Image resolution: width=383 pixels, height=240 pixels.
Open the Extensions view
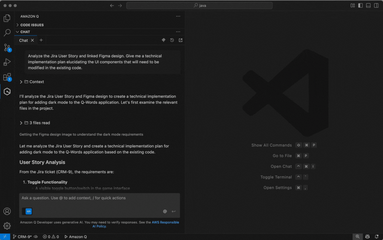[7, 77]
